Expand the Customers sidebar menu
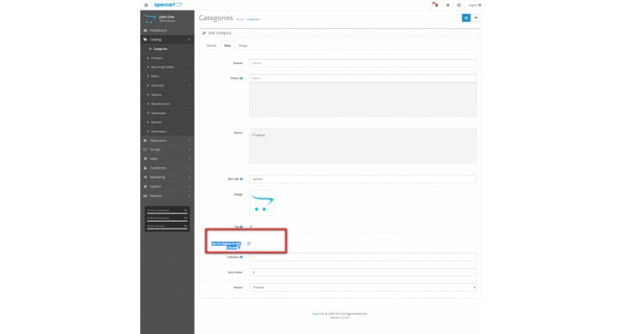Image resolution: width=625 pixels, height=334 pixels. 167,168
